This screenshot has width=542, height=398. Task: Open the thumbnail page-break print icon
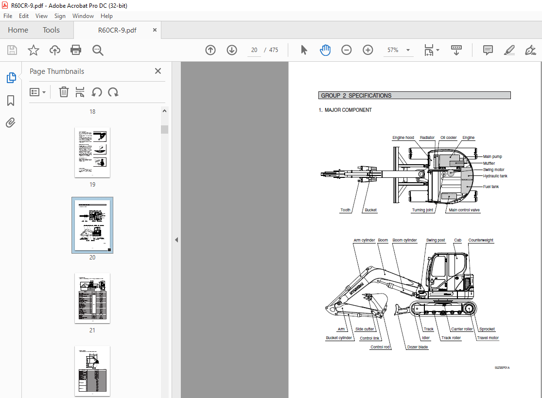point(80,92)
